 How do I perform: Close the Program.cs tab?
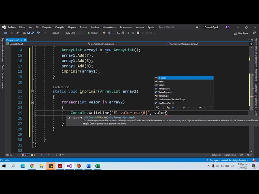pyautogui.click(x=25, y=40)
